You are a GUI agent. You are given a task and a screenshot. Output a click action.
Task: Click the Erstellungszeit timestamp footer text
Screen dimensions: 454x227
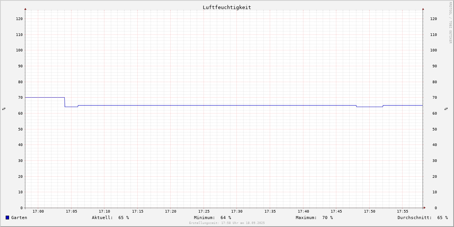[227, 223]
